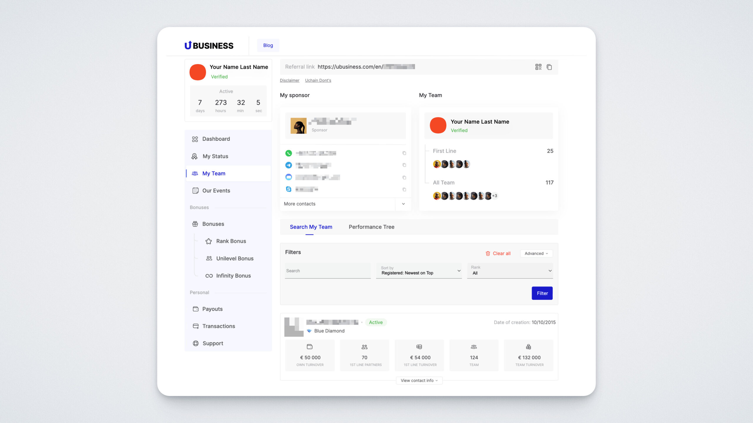Click the UBusiness logo
753x423 pixels.
point(209,46)
